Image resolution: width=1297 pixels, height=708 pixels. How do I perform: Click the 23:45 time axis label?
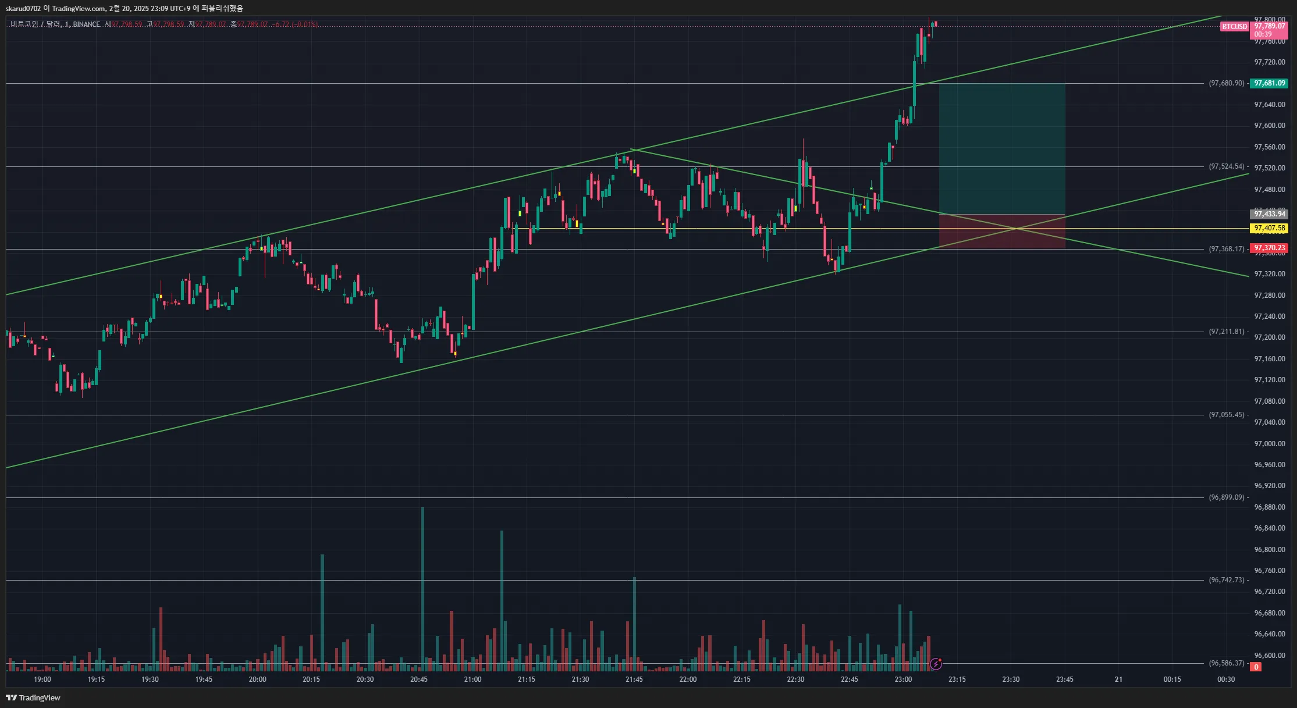[x=1064, y=679]
